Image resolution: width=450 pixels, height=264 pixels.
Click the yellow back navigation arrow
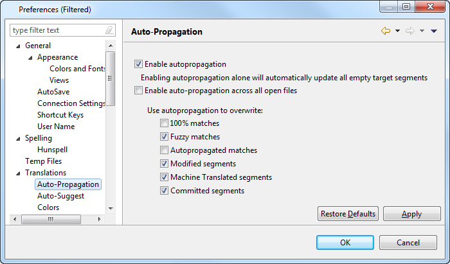386,31
